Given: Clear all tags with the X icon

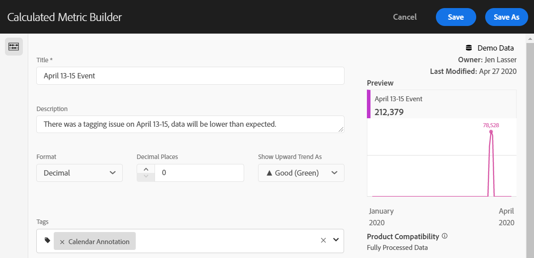Looking at the screenshot, I should tap(323, 240).
